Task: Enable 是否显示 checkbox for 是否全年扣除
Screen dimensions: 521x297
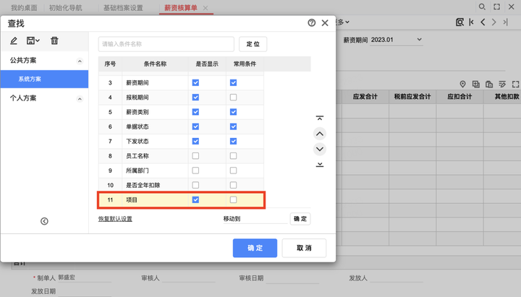Action: click(195, 185)
